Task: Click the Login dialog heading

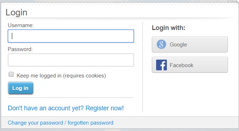Action: pyautogui.click(x=17, y=12)
